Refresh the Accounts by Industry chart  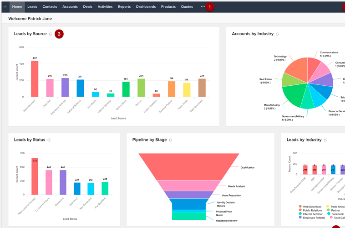277,34
